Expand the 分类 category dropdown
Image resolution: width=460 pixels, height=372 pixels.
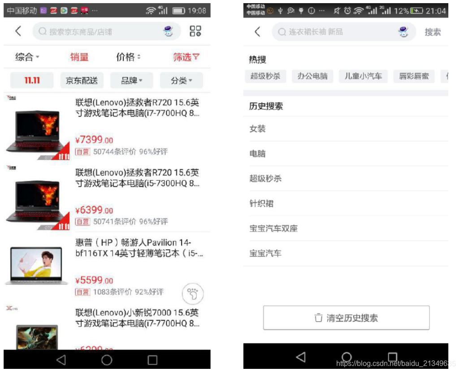tap(181, 80)
